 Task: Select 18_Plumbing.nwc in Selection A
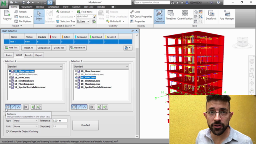pyautogui.click(x=24, y=84)
